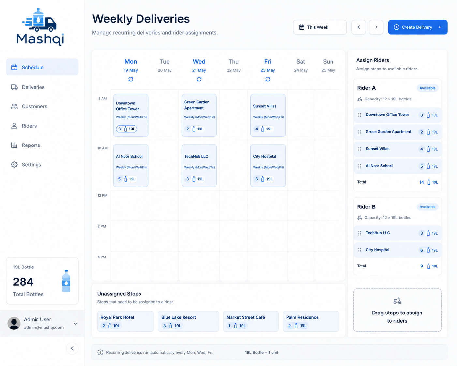Click the drag handle for TechHub LLC stop
Screen dimensions: 457x366
360,233
